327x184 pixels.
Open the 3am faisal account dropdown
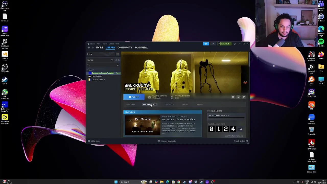click(226, 44)
